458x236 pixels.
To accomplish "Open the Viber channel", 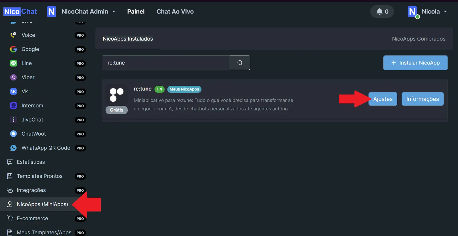I will 28,77.
